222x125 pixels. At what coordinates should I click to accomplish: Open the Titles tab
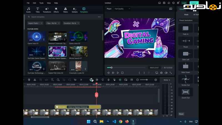38,10
